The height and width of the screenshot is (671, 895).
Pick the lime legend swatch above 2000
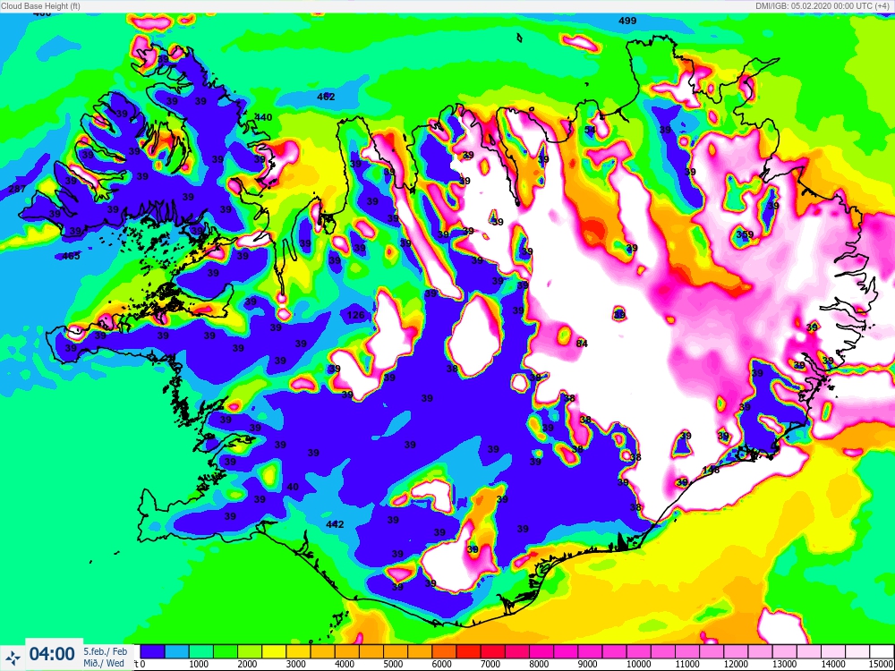point(250,651)
